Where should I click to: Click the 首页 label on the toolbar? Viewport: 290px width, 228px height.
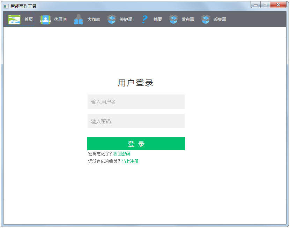[x=28, y=20]
